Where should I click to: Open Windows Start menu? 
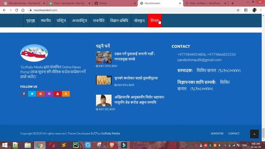coord(5,145)
